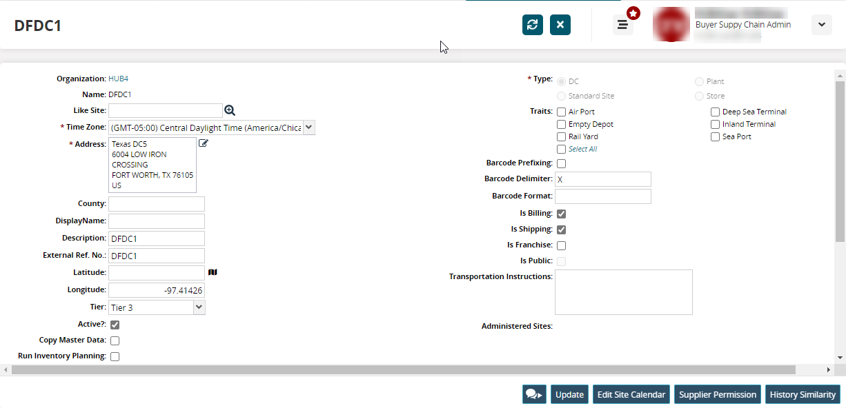
Task: Click the Supplier Permission button
Action: point(718,394)
